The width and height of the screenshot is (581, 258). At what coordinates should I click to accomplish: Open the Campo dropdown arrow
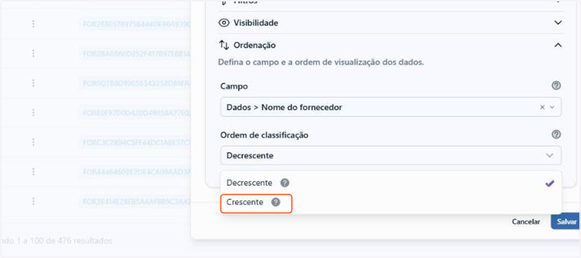(552, 107)
